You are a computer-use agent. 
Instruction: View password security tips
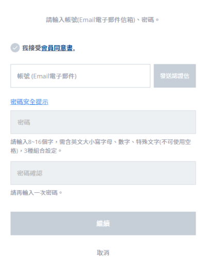tap(29, 102)
